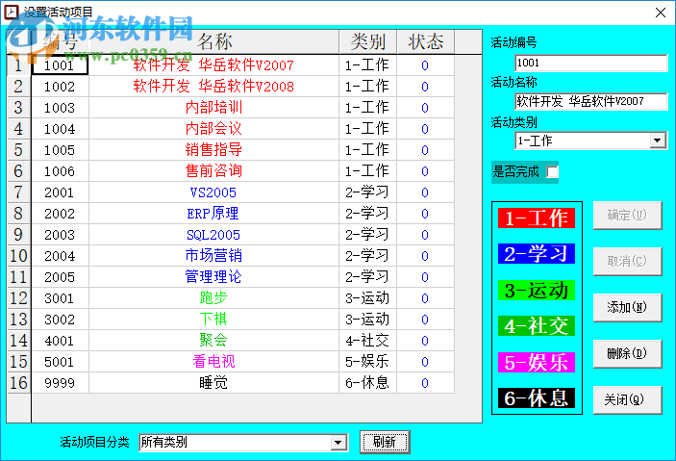The width and height of the screenshot is (676, 461).
Task: Select the blue 2-学习 color label
Action: [537, 254]
